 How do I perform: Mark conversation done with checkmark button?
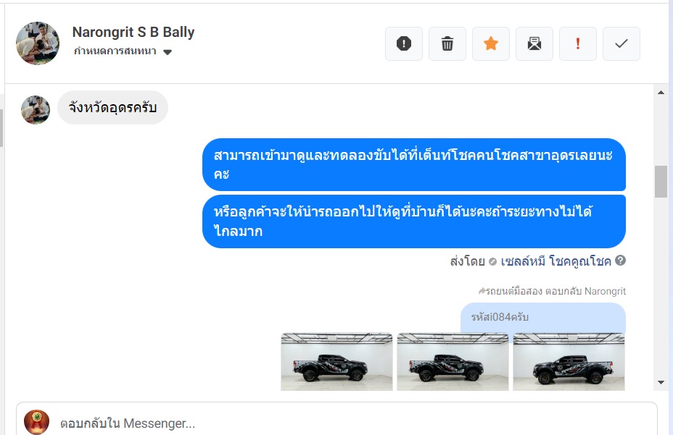(621, 43)
